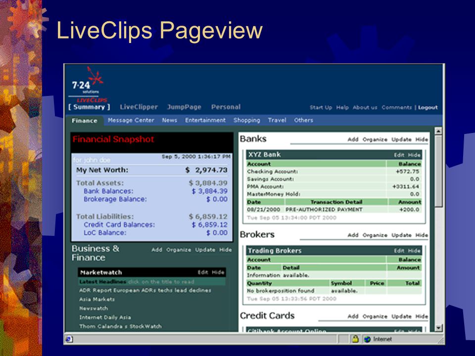Click the My Net Worth value $2,974.73
This screenshot has width=475, height=356.
[206, 170]
